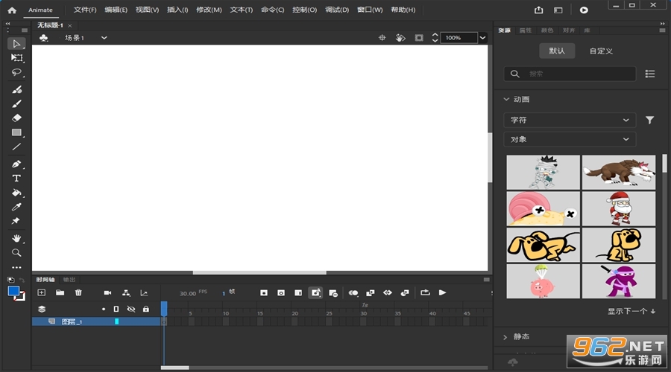
Task: Add a new layer in timeline
Action: point(42,292)
